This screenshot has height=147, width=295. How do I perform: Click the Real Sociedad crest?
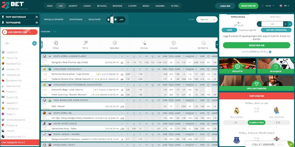click(x=276, y=111)
